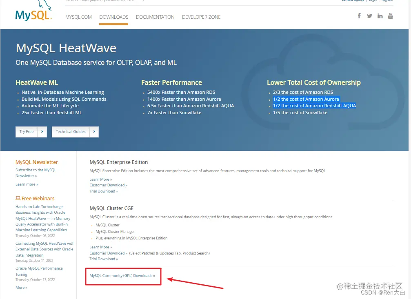
Task: Click the Free Webinars heading
Action: pos(38,198)
